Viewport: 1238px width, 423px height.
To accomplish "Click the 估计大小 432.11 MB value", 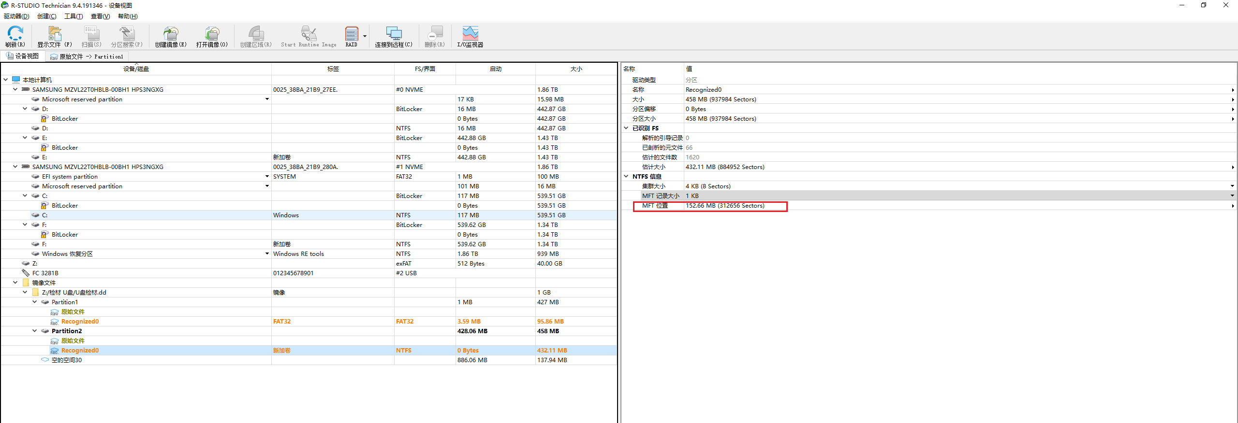I will click(x=725, y=167).
